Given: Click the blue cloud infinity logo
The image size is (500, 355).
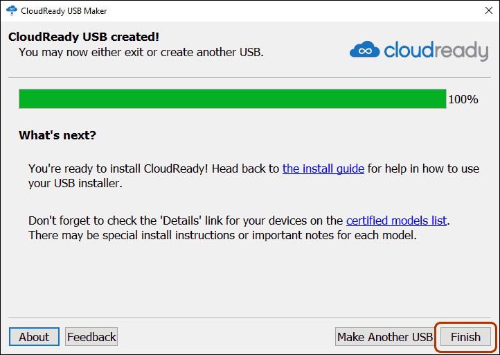Looking at the screenshot, I should pyautogui.click(x=365, y=50).
